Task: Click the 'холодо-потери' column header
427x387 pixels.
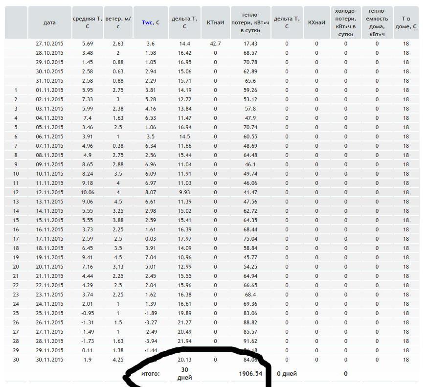Action: pos(346,23)
